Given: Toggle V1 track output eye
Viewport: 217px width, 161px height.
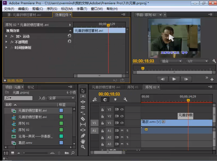Looking at the screenshot, I should coord(122,123).
